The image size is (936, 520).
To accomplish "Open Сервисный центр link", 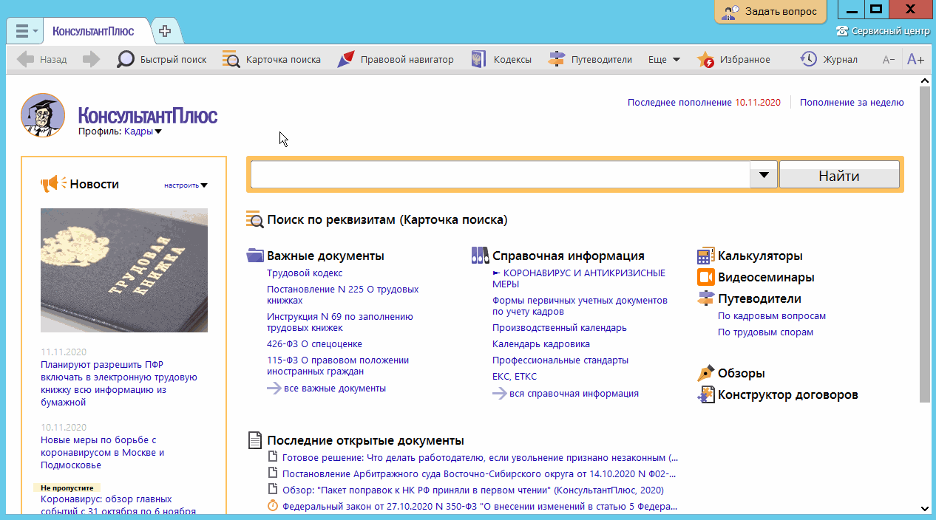I will pos(884,31).
